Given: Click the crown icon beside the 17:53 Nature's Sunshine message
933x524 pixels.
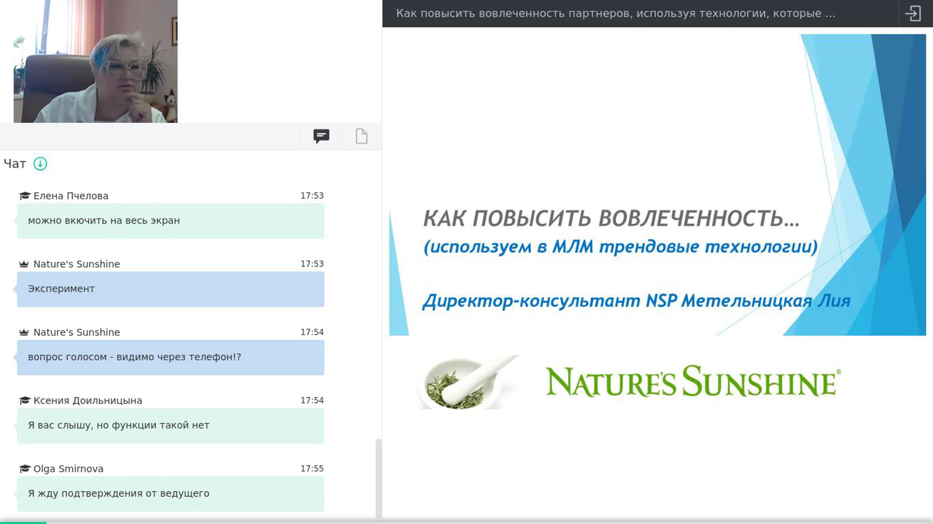Looking at the screenshot, I should (x=24, y=264).
